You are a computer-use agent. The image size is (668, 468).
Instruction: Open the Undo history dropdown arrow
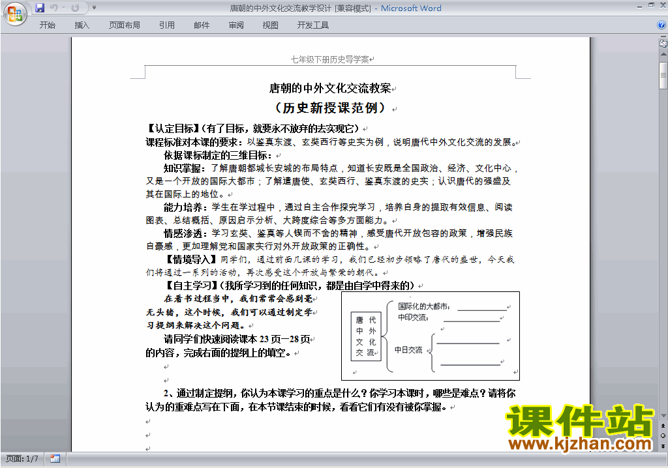point(63,8)
